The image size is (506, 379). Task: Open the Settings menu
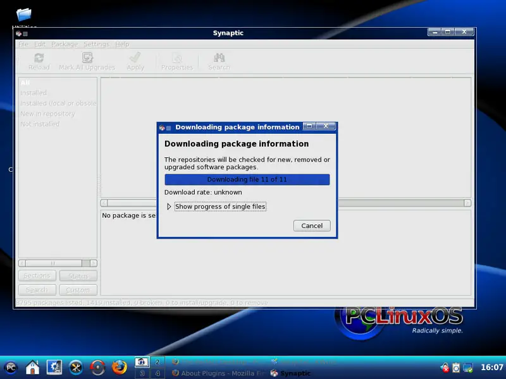(97, 44)
